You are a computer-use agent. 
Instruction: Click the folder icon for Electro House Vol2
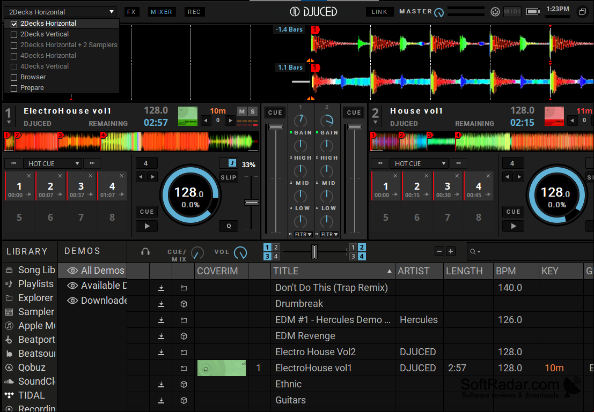pyautogui.click(x=184, y=352)
